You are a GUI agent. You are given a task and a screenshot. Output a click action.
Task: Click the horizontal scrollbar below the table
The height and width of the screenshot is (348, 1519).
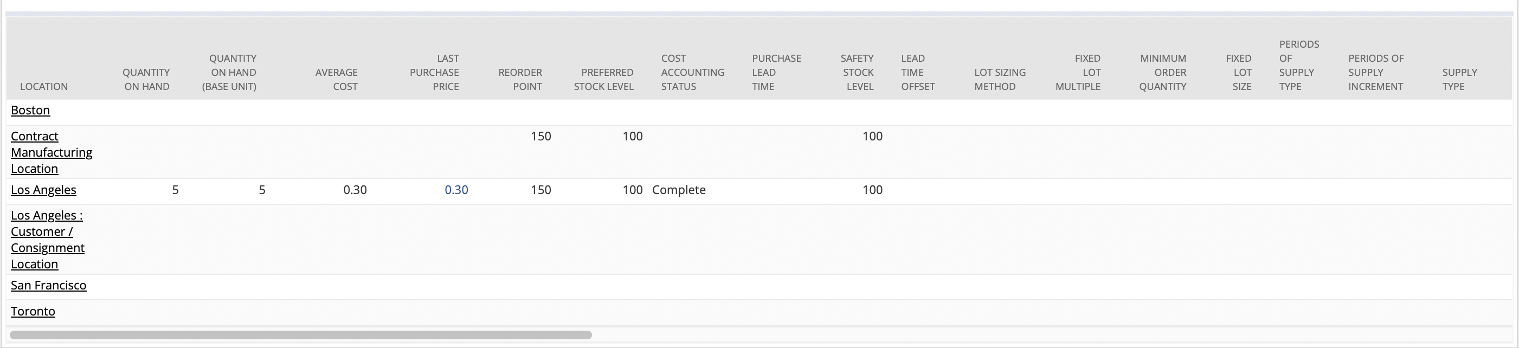pos(301,335)
